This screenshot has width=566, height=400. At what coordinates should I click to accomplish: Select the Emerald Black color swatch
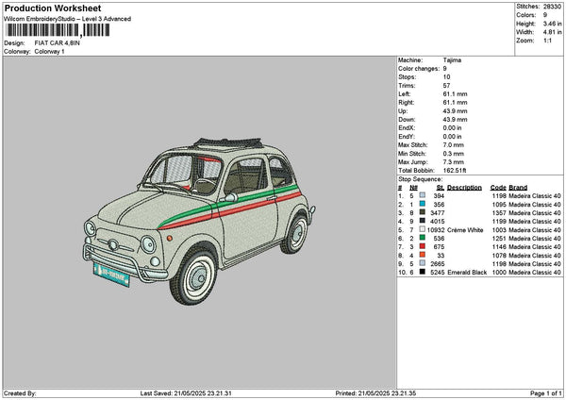[422, 272]
